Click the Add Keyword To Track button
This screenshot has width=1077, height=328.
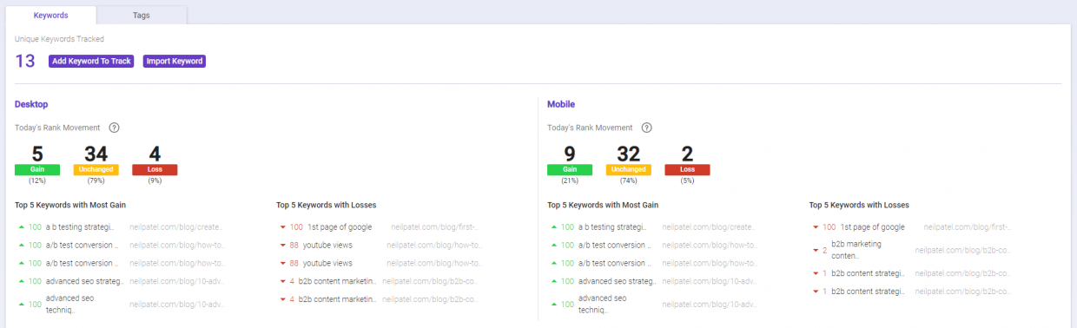coord(91,62)
